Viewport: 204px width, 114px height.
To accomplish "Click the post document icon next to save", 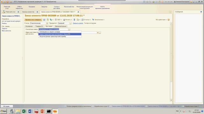I will (x=47, y=20).
